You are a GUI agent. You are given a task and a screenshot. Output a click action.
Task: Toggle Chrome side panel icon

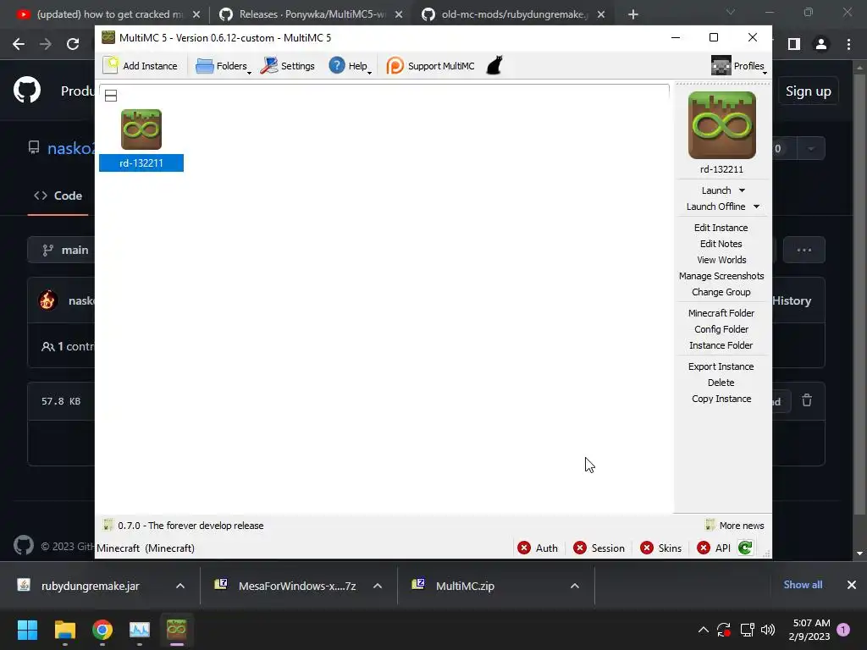794,44
